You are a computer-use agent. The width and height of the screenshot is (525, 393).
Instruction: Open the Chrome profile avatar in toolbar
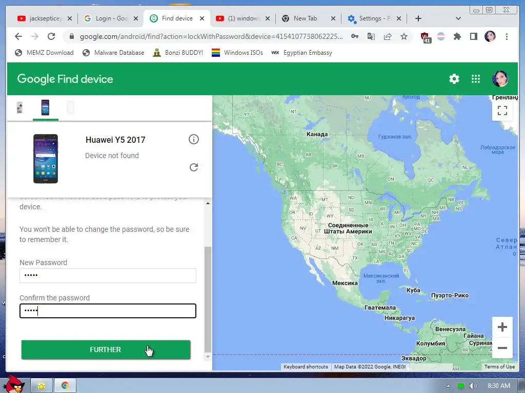pyautogui.click(x=490, y=36)
